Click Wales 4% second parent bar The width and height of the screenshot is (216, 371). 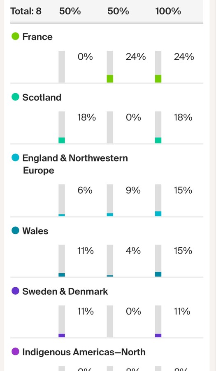(x=110, y=261)
